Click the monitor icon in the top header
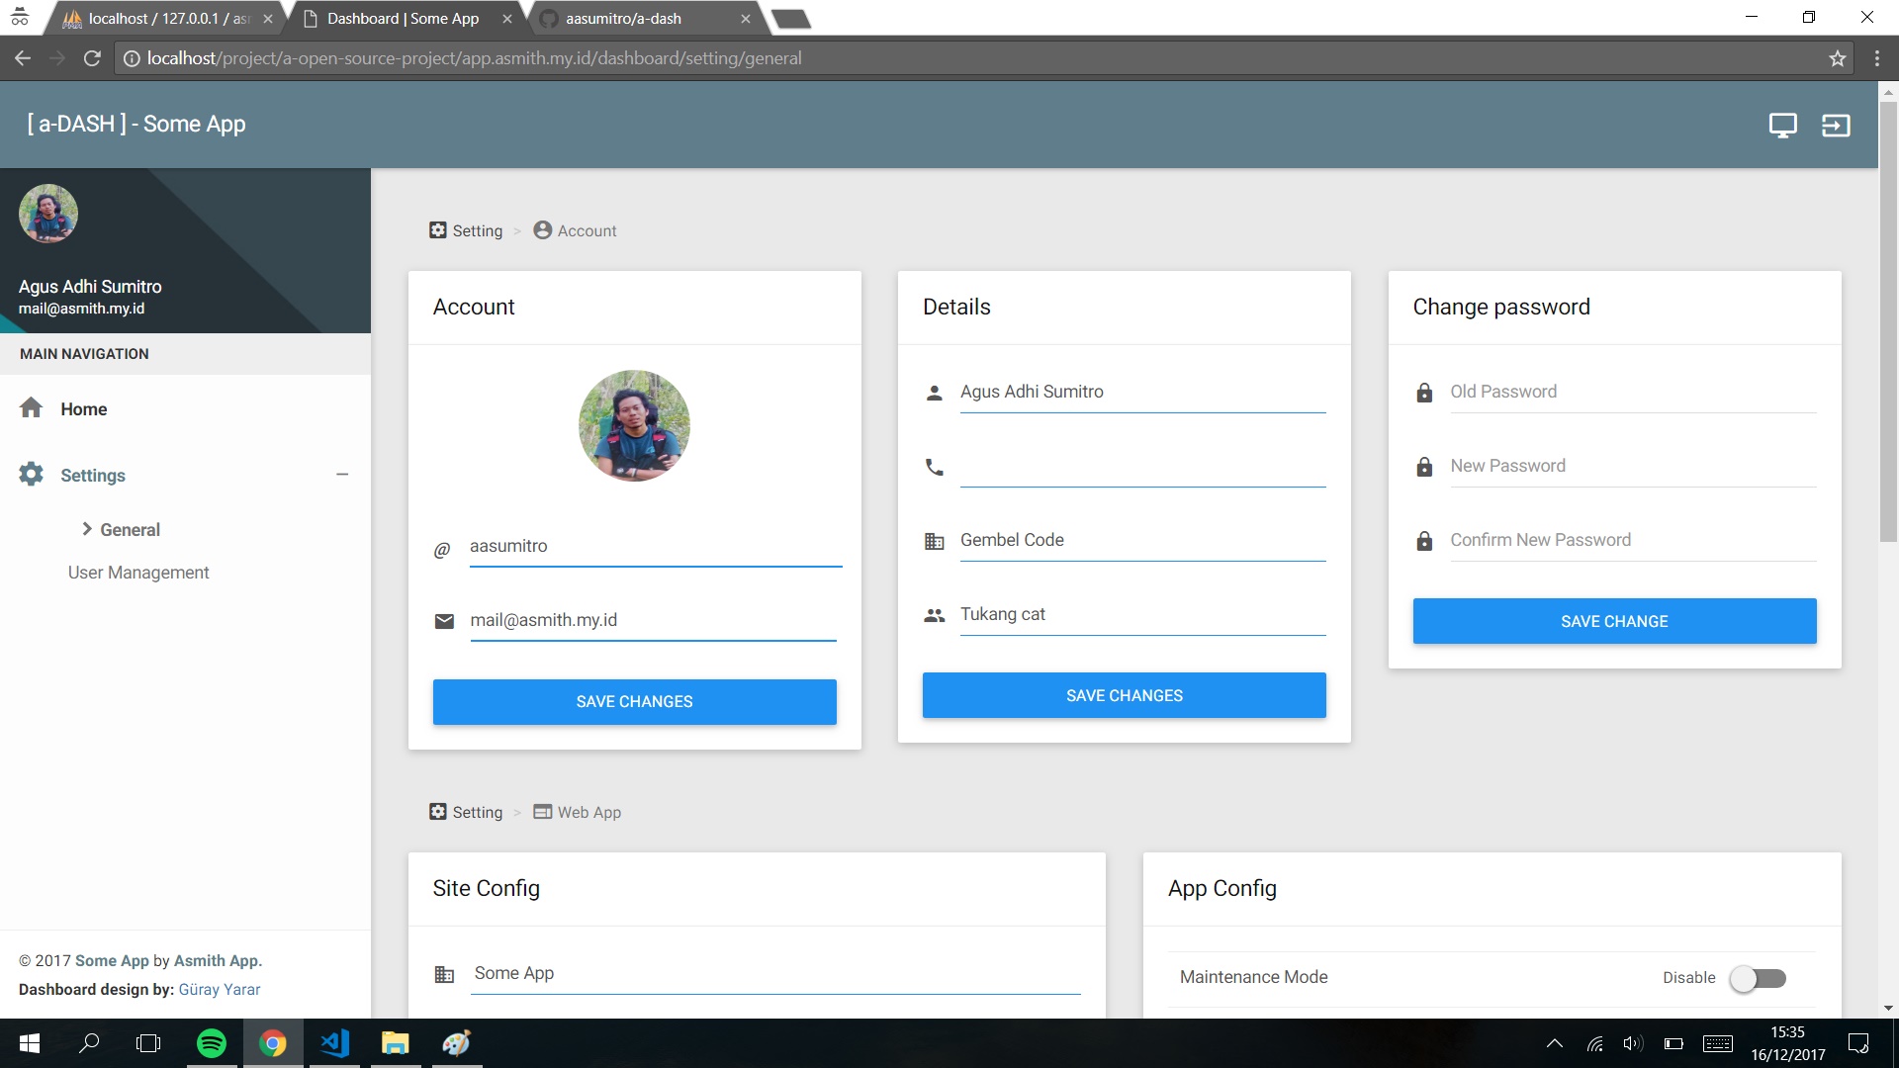The width and height of the screenshot is (1899, 1068). coord(1782,126)
